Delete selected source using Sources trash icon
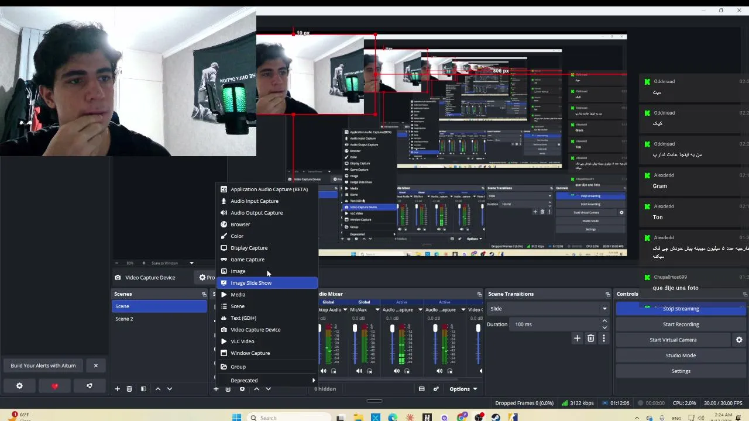The width and height of the screenshot is (749, 421). (x=228, y=389)
